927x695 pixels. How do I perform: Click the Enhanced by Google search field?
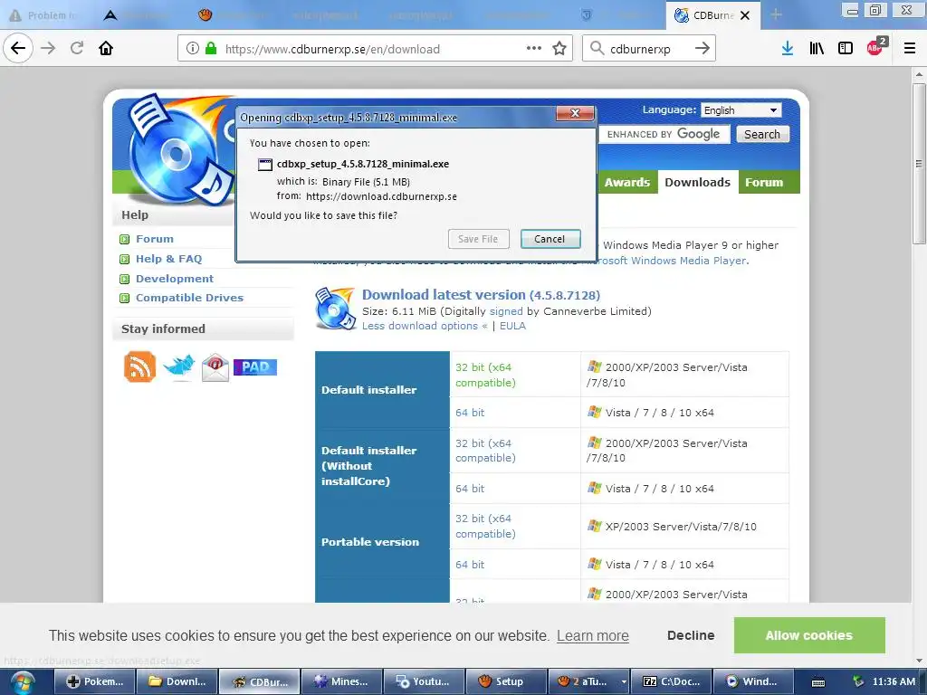(664, 134)
